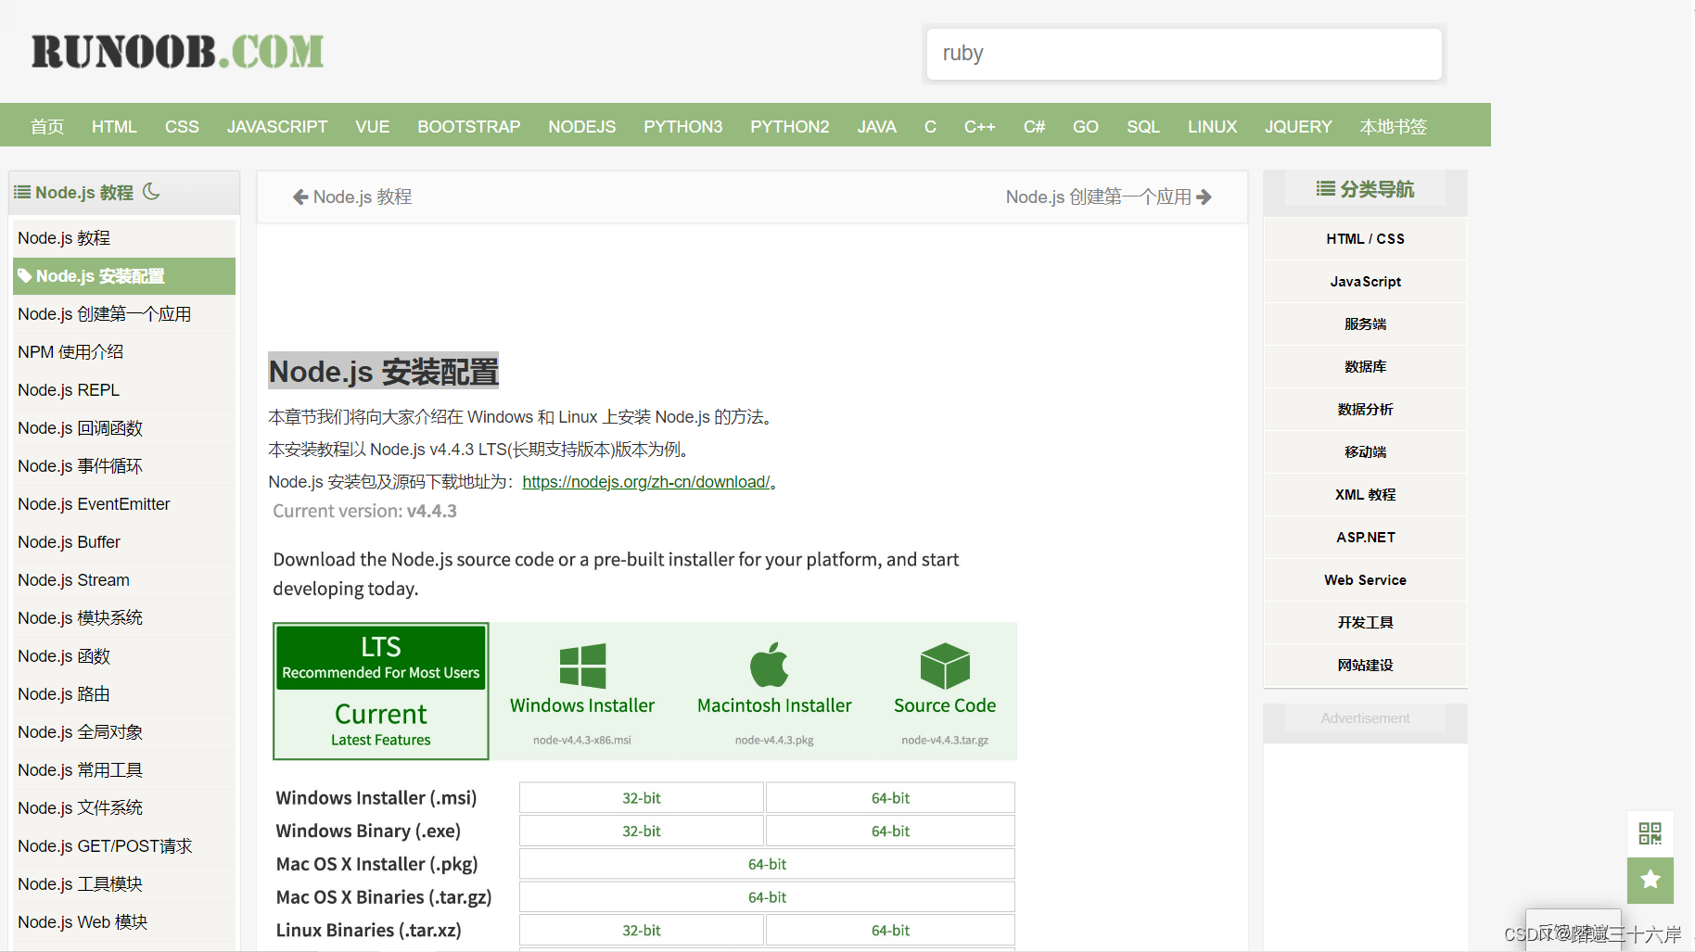The image size is (1695, 952).
Task: Click 64-bit for Windows Binary (.exe)
Action: pyautogui.click(x=890, y=831)
